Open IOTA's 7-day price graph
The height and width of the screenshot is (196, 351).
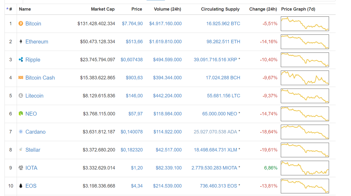(305, 168)
